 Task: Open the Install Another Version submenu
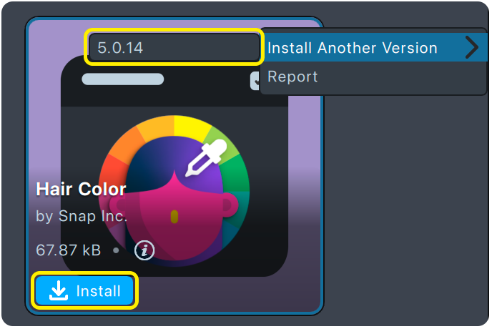[373, 48]
